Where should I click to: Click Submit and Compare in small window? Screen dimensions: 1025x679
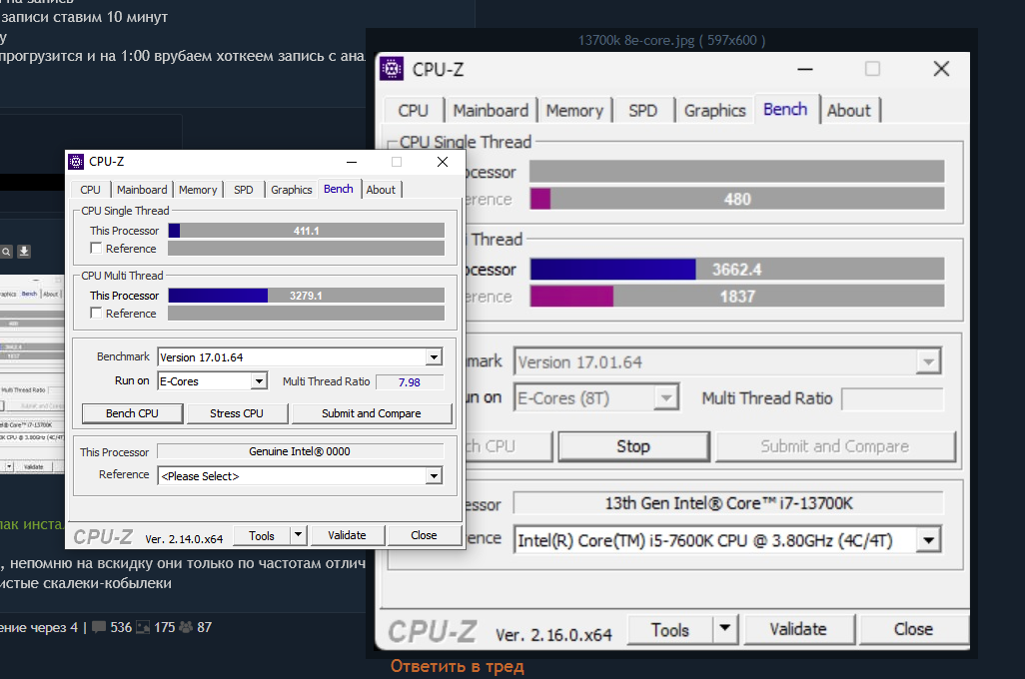(372, 413)
